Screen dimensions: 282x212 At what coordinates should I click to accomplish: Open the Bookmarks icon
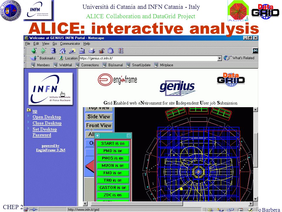click(x=33, y=58)
